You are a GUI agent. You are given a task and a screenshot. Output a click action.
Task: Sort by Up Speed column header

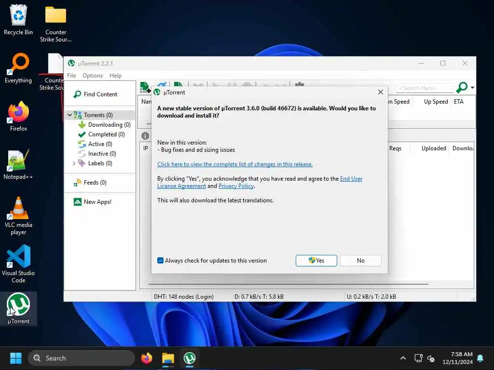click(x=436, y=102)
